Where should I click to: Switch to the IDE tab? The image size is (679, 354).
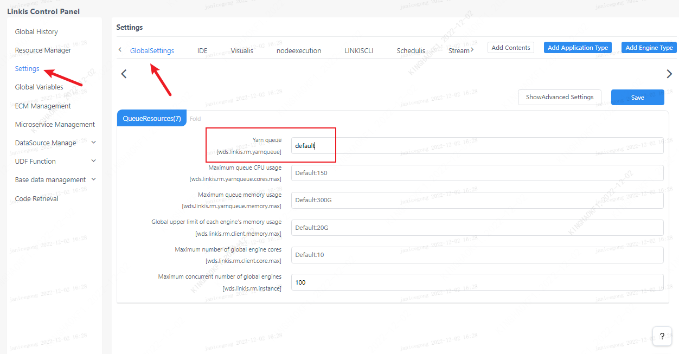[x=202, y=50]
